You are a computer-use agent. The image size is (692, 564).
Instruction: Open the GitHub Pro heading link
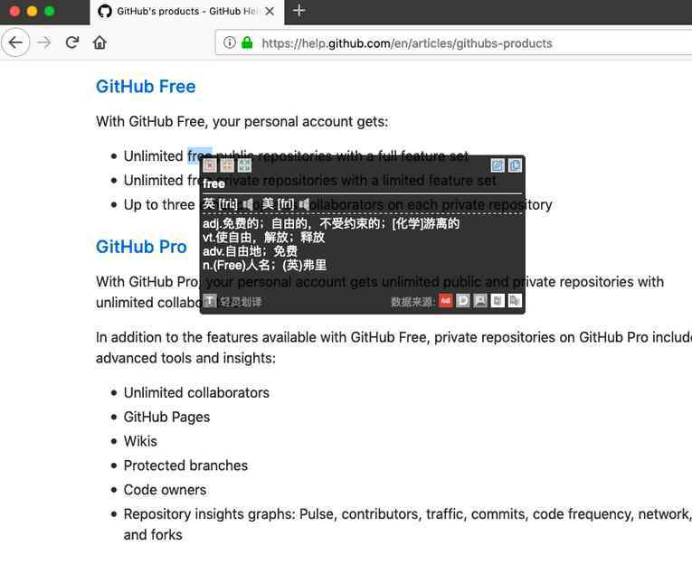pos(141,247)
